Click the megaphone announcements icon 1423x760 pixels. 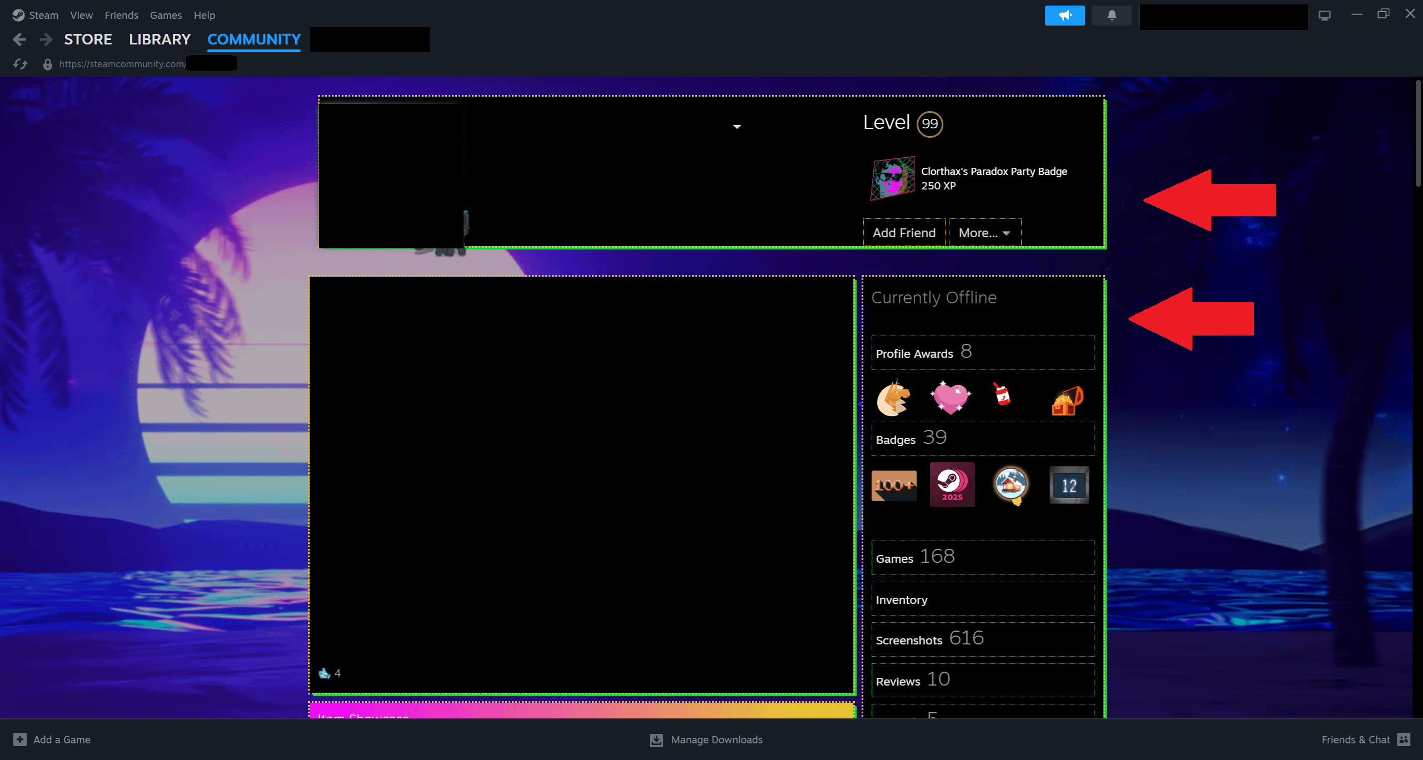(1064, 16)
